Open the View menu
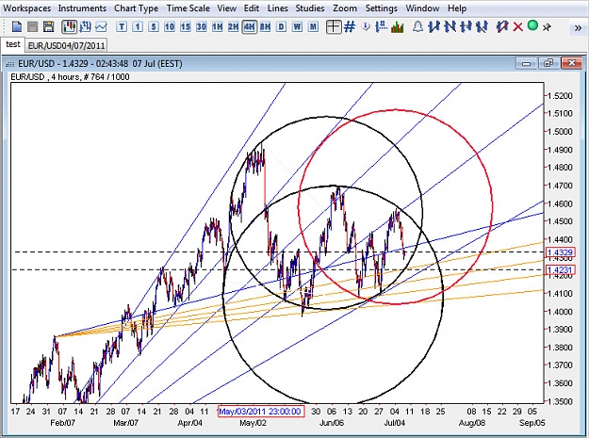589x438 pixels. (227, 8)
